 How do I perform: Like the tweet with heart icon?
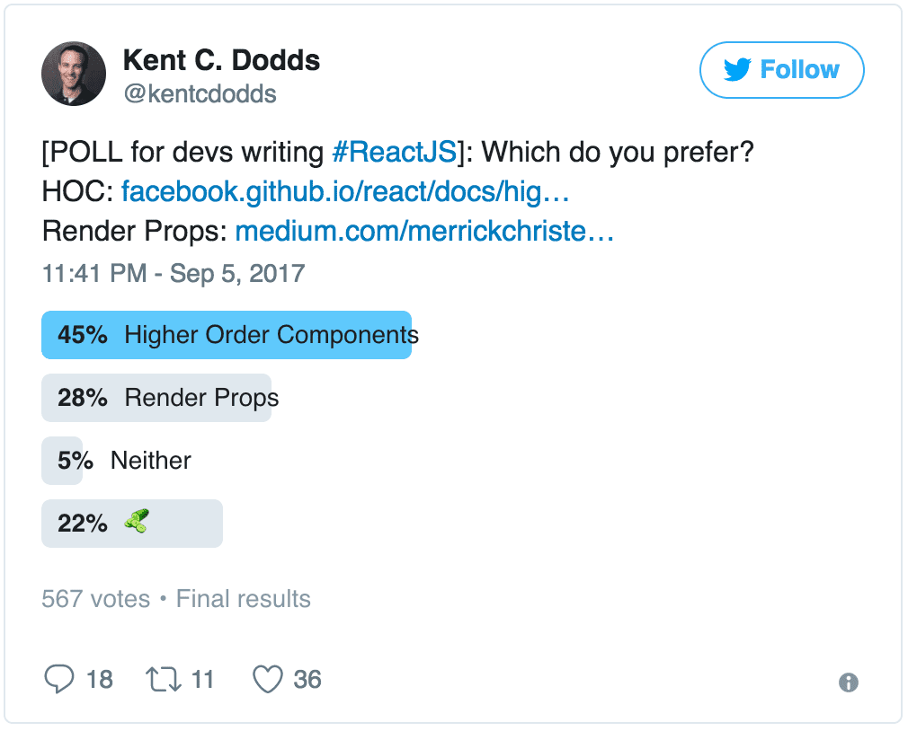267,680
